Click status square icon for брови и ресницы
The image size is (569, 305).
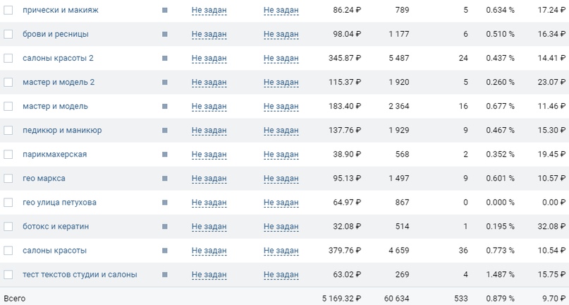pos(165,34)
